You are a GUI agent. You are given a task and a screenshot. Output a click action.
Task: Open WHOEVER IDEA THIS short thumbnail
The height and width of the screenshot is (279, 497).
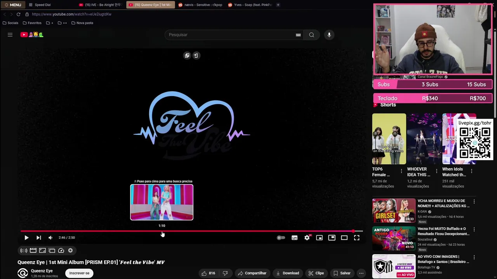pos(424,139)
